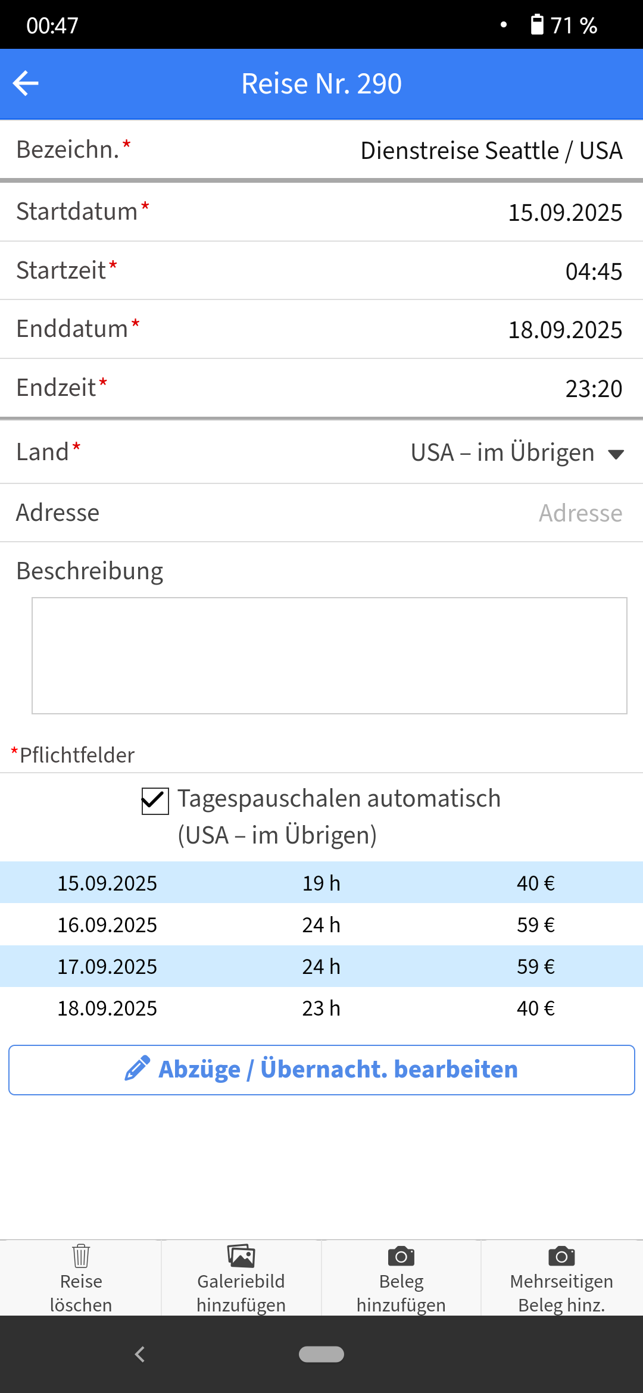Tap the Android back navigation chevron

click(140, 1354)
